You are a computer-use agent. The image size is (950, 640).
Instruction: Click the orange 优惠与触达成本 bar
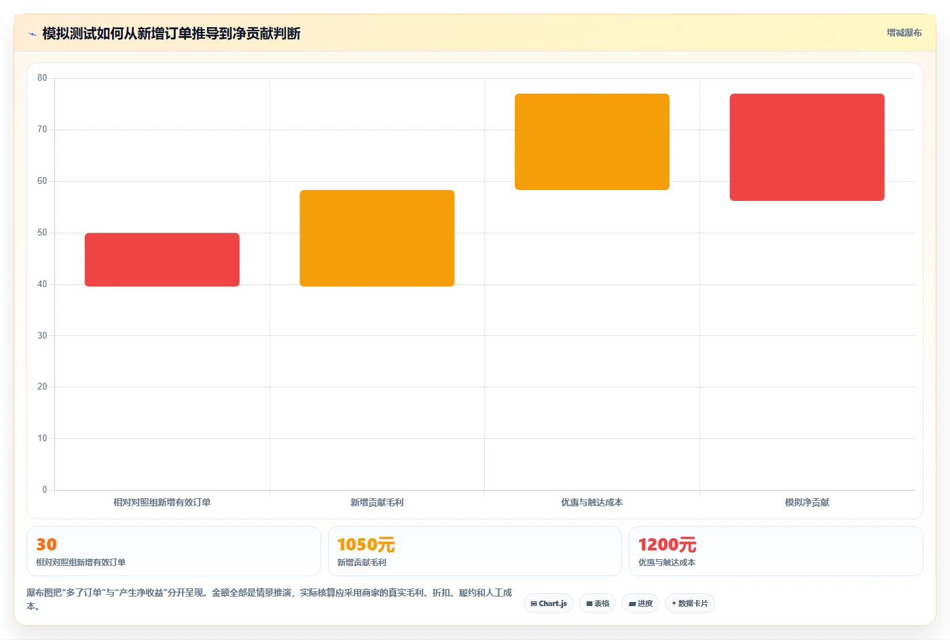tap(592, 142)
